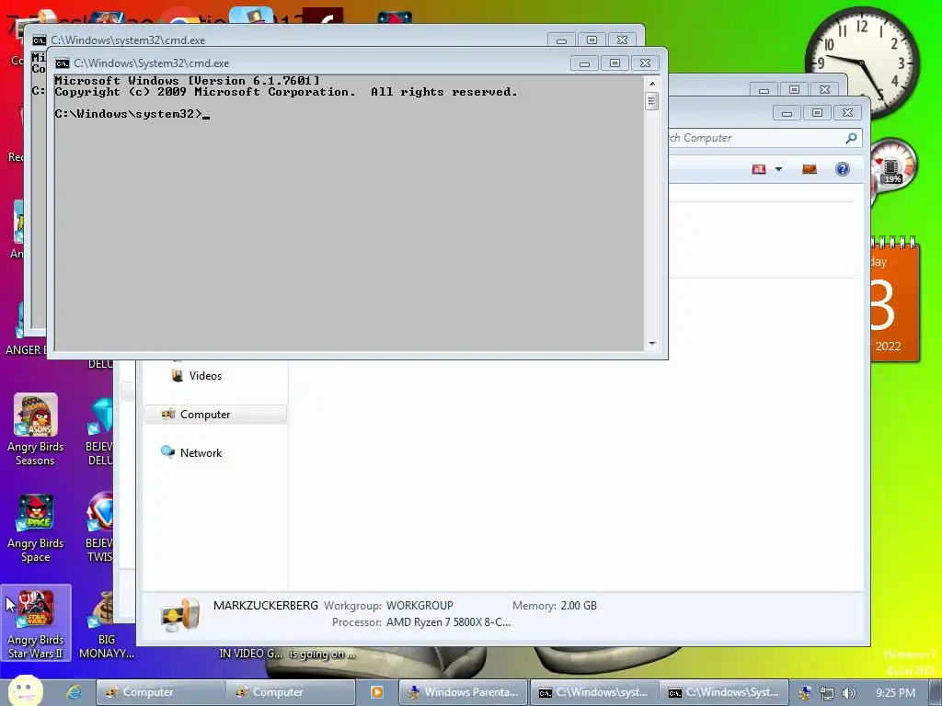Open the view options dropdown arrow in Explorer
The image size is (942, 706).
pyautogui.click(x=778, y=169)
